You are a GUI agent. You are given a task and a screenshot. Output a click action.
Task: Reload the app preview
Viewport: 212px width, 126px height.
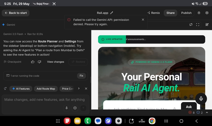[191, 25]
